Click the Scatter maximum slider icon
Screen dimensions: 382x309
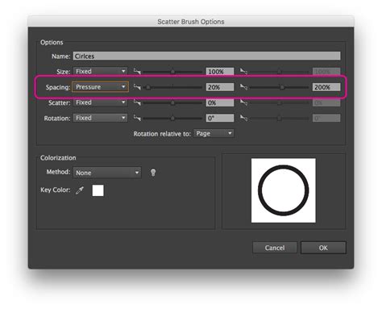tap(243, 102)
